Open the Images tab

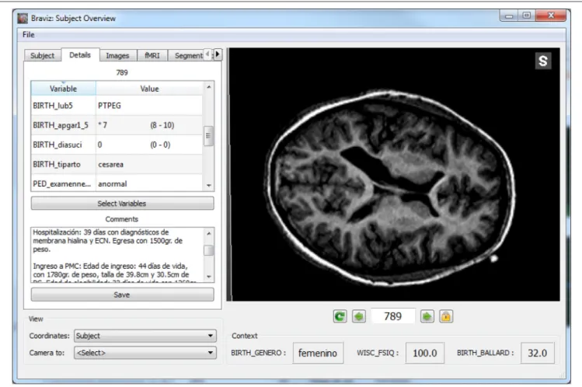[x=117, y=55]
